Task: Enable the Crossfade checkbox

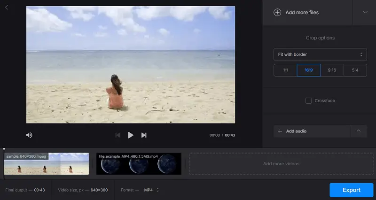Action: 308,100
